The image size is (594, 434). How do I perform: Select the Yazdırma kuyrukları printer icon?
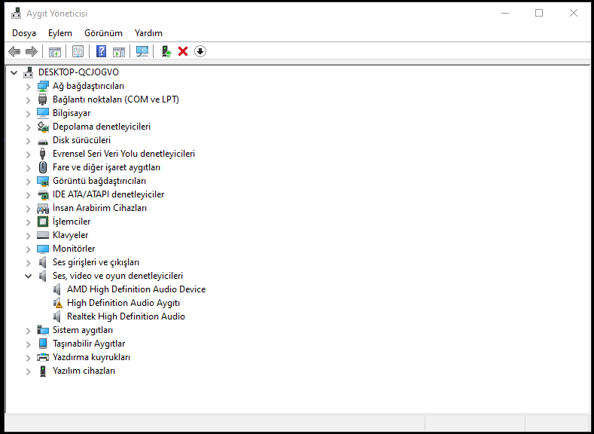(x=43, y=357)
